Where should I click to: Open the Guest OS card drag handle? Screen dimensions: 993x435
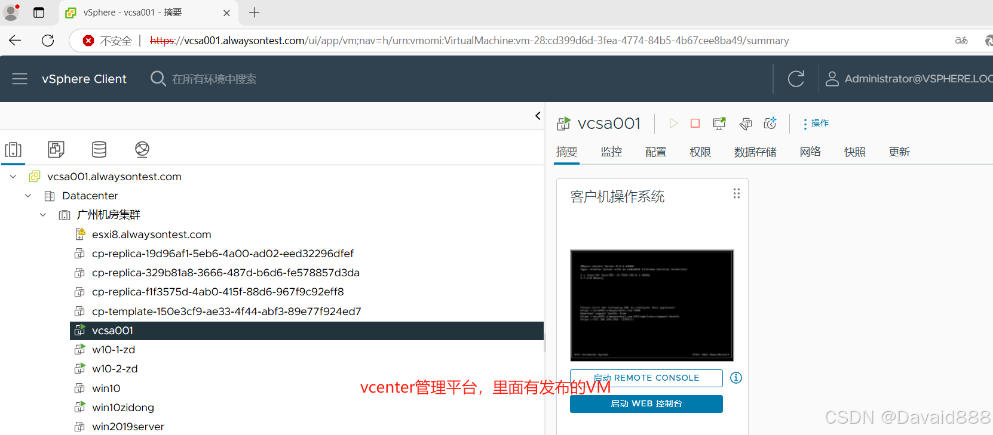click(x=737, y=193)
